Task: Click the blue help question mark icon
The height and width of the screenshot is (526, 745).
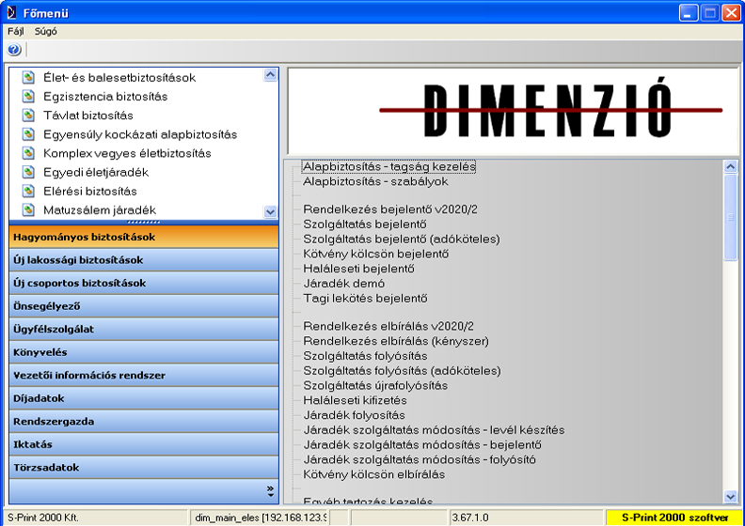Action: pos(14,50)
